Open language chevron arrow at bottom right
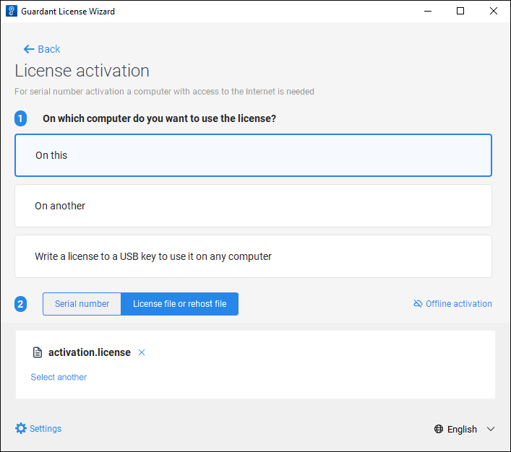The image size is (511, 452). point(491,429)
